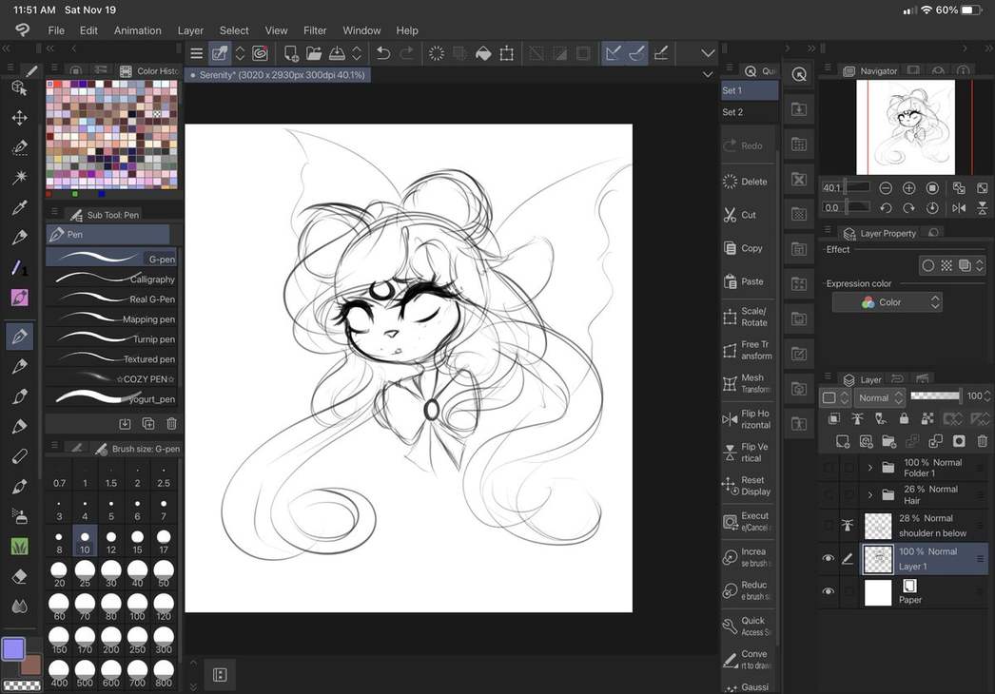Click Flip horizontal icon in Navigator
This screenshot has width=995, height=694.
click(x=959, y=207)
